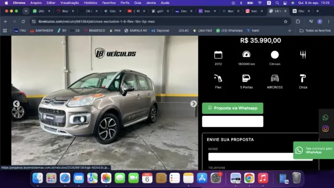Click the 5 Portas door icon

click(x=247, y=78)
